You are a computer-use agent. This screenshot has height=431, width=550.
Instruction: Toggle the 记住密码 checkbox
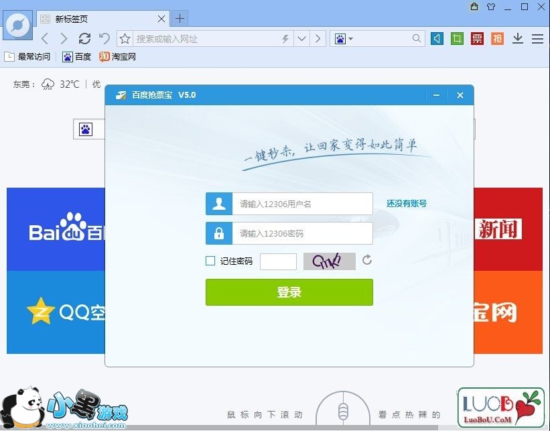coord(210,261)
